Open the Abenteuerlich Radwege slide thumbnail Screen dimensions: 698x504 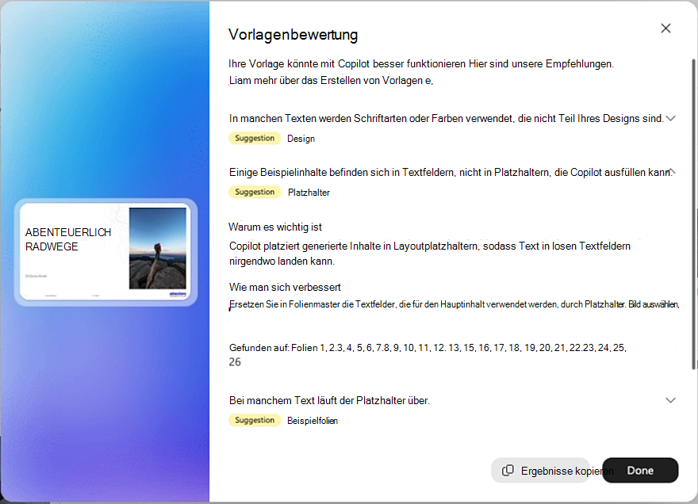pos(105,252)
